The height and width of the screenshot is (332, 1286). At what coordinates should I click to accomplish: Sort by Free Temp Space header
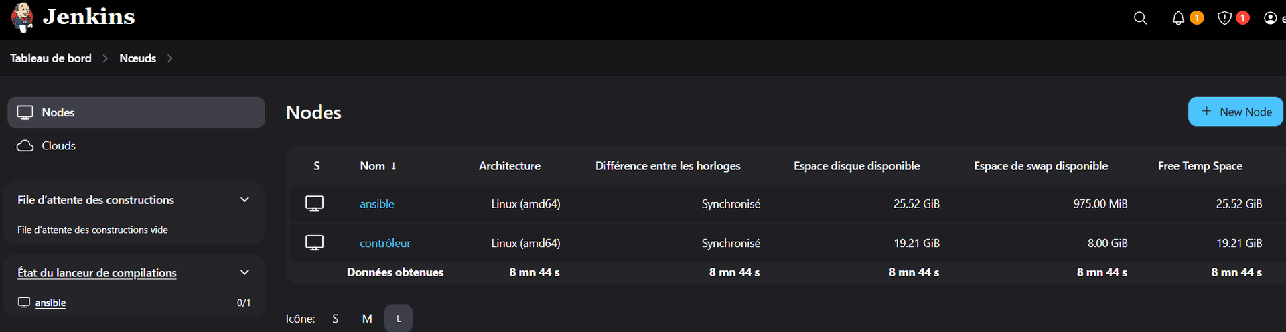[x=1200, y=166]
